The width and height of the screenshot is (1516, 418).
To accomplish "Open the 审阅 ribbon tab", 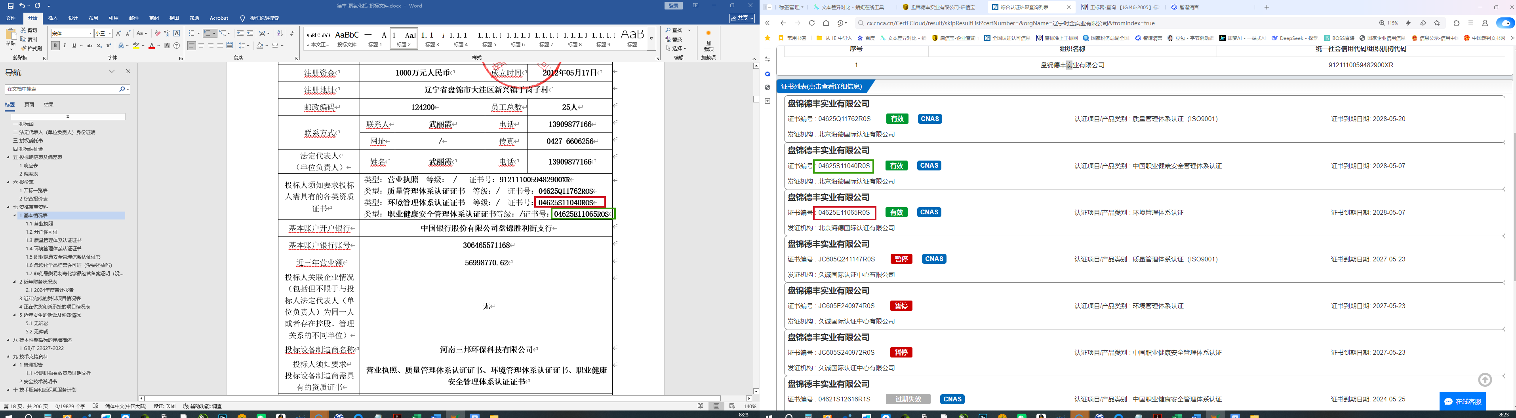I will coord(154,18).
